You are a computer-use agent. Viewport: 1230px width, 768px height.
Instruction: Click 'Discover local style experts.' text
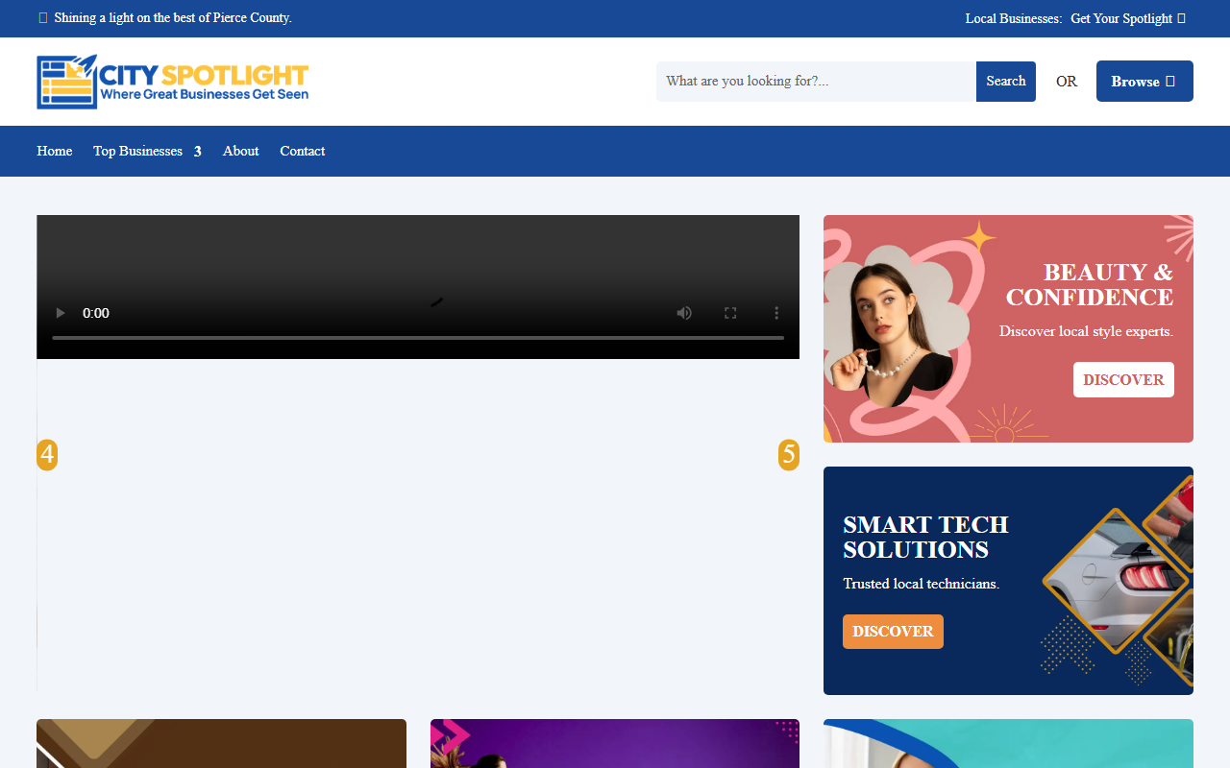click(1086, 331)
